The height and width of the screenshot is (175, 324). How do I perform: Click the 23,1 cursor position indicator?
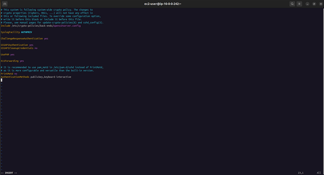pyautogui.click(x=301, y=173)
